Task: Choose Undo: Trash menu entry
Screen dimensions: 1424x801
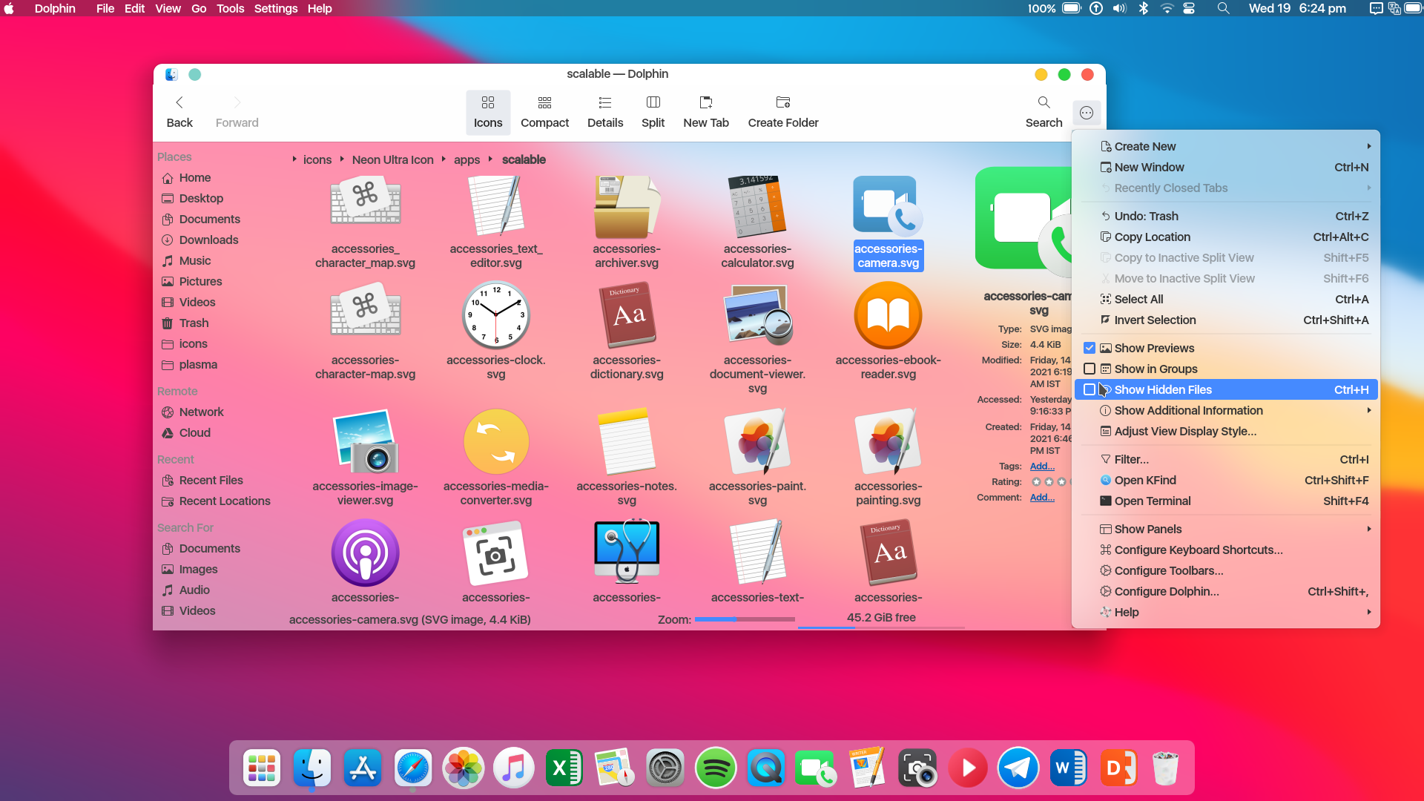Action: click(x=1226, y=216)
